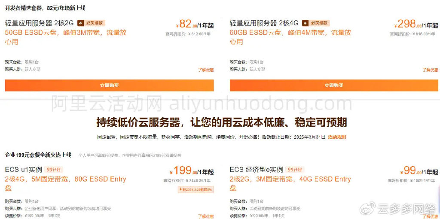Screen dimensions: 440x219
Task: Click the 必买爆款 badge on 2核2G card
Action: [91, 23]
